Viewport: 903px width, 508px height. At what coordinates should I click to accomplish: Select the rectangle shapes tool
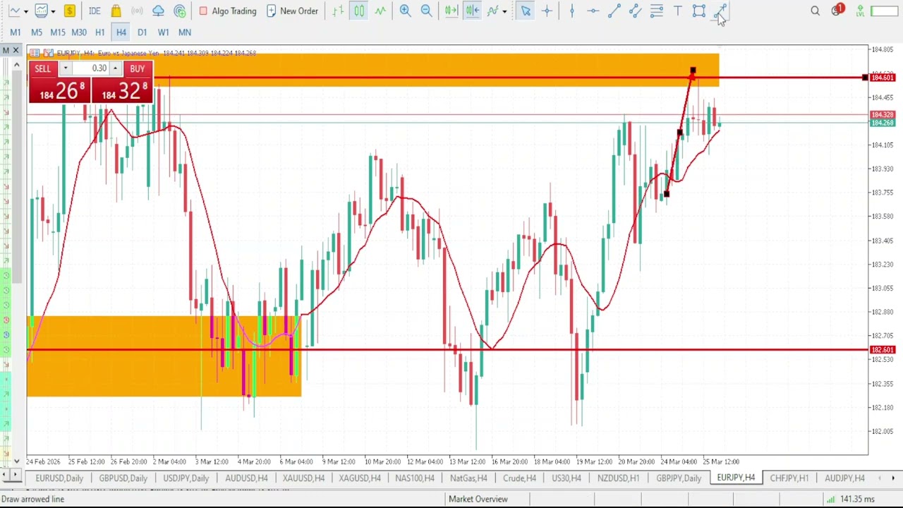click(x=698, y=11)
